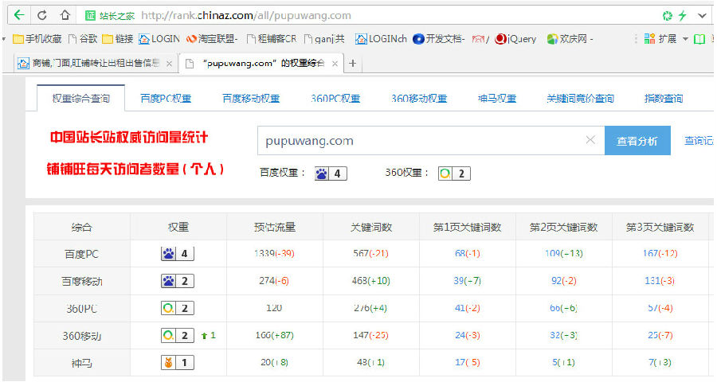
Task: Select the 百度移动权重 tab
Action: [x=251, y=98]
